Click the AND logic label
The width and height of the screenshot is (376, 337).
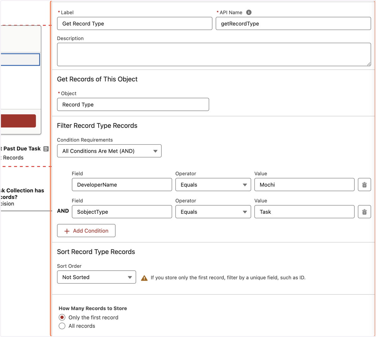tap(63, 211)
